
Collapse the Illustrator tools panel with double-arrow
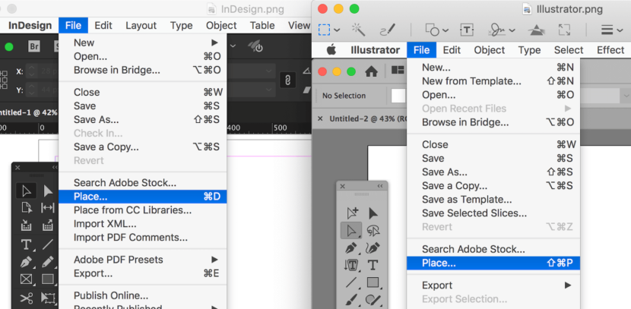coord(380,186)
